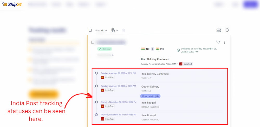Click the greyed-out trash delete icon
The width and height of the screenshot is (260, 127).
tap(123, 31)
